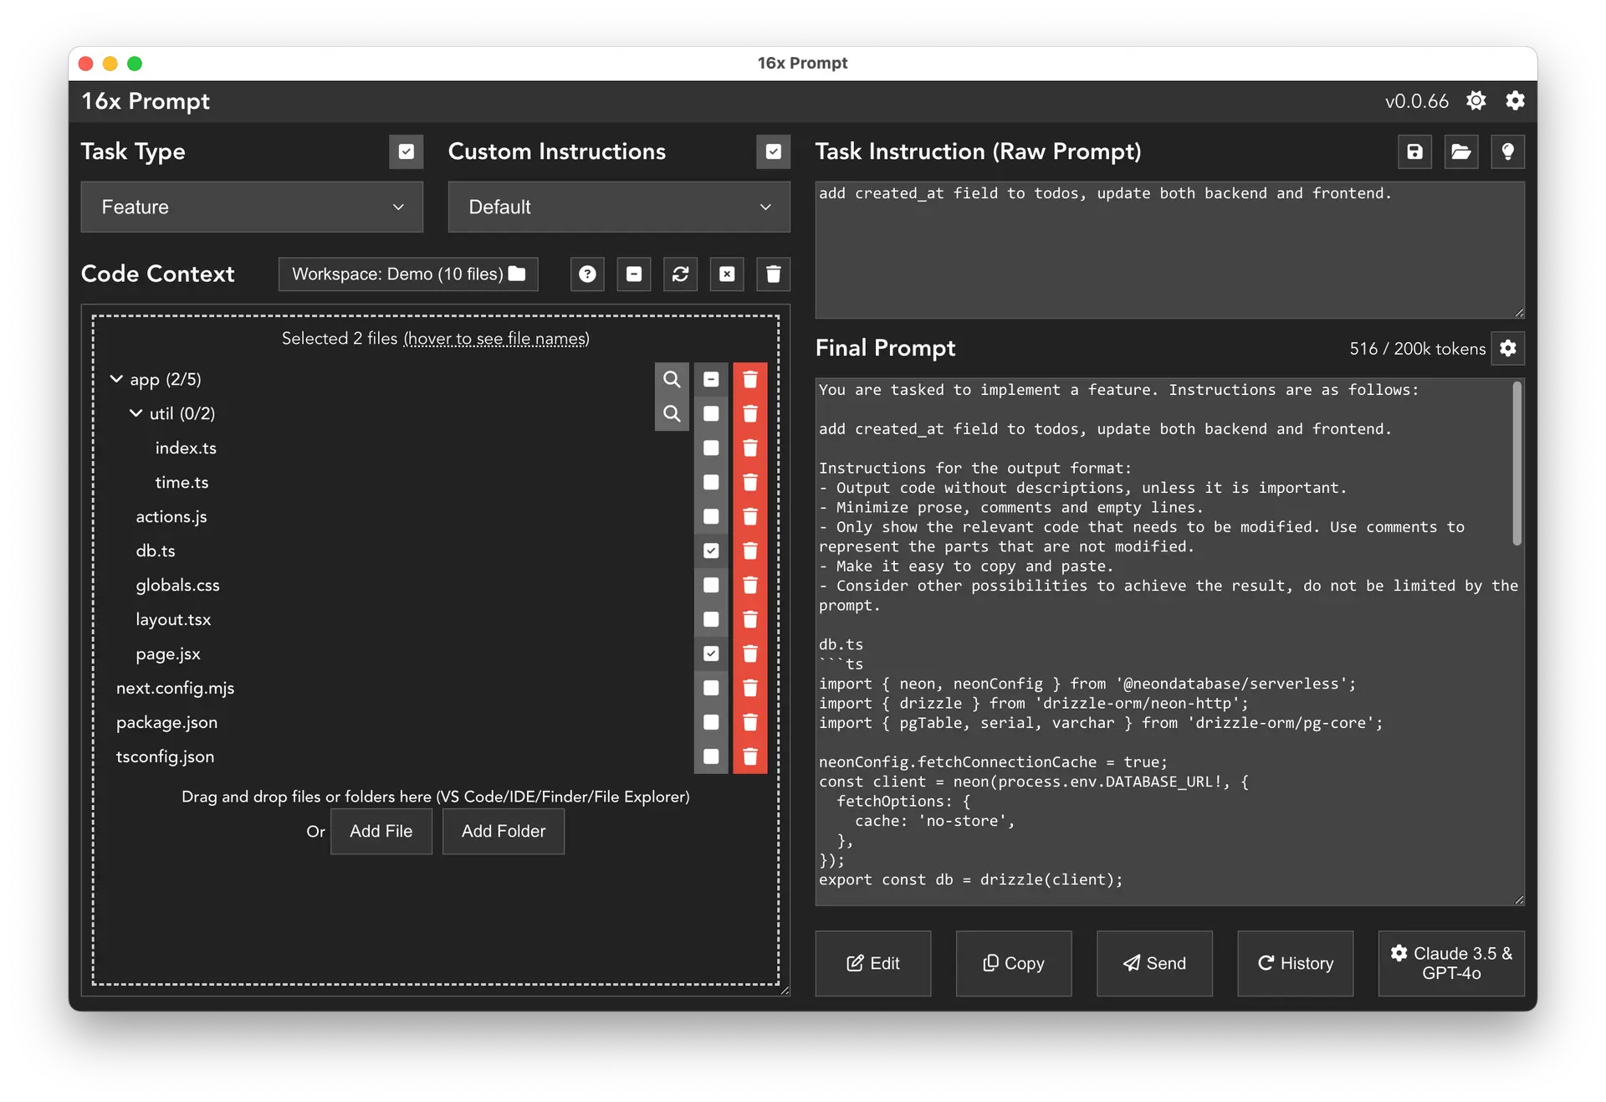Screen dimensions: 1606x1102
Task: Select actions.js checkbox
Action: [711, 516]
